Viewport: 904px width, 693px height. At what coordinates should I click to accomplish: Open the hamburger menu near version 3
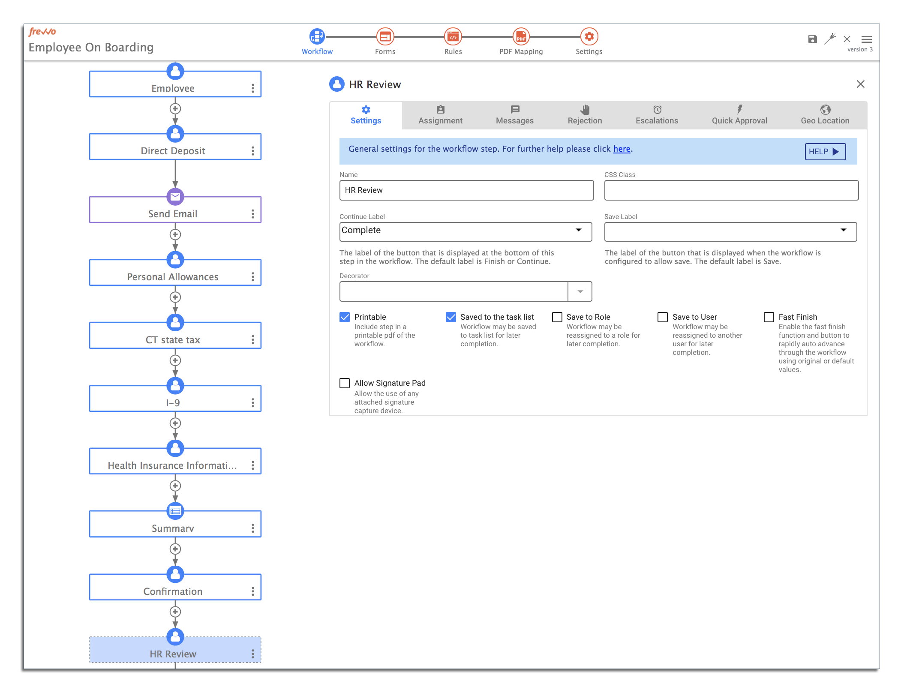click(x=867, y=39)
